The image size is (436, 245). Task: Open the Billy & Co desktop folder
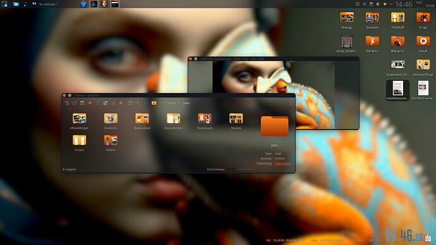point(397,44)
